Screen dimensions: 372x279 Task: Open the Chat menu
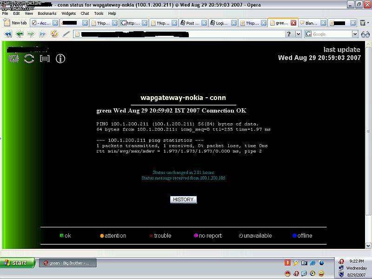click(x=85, y=13)
